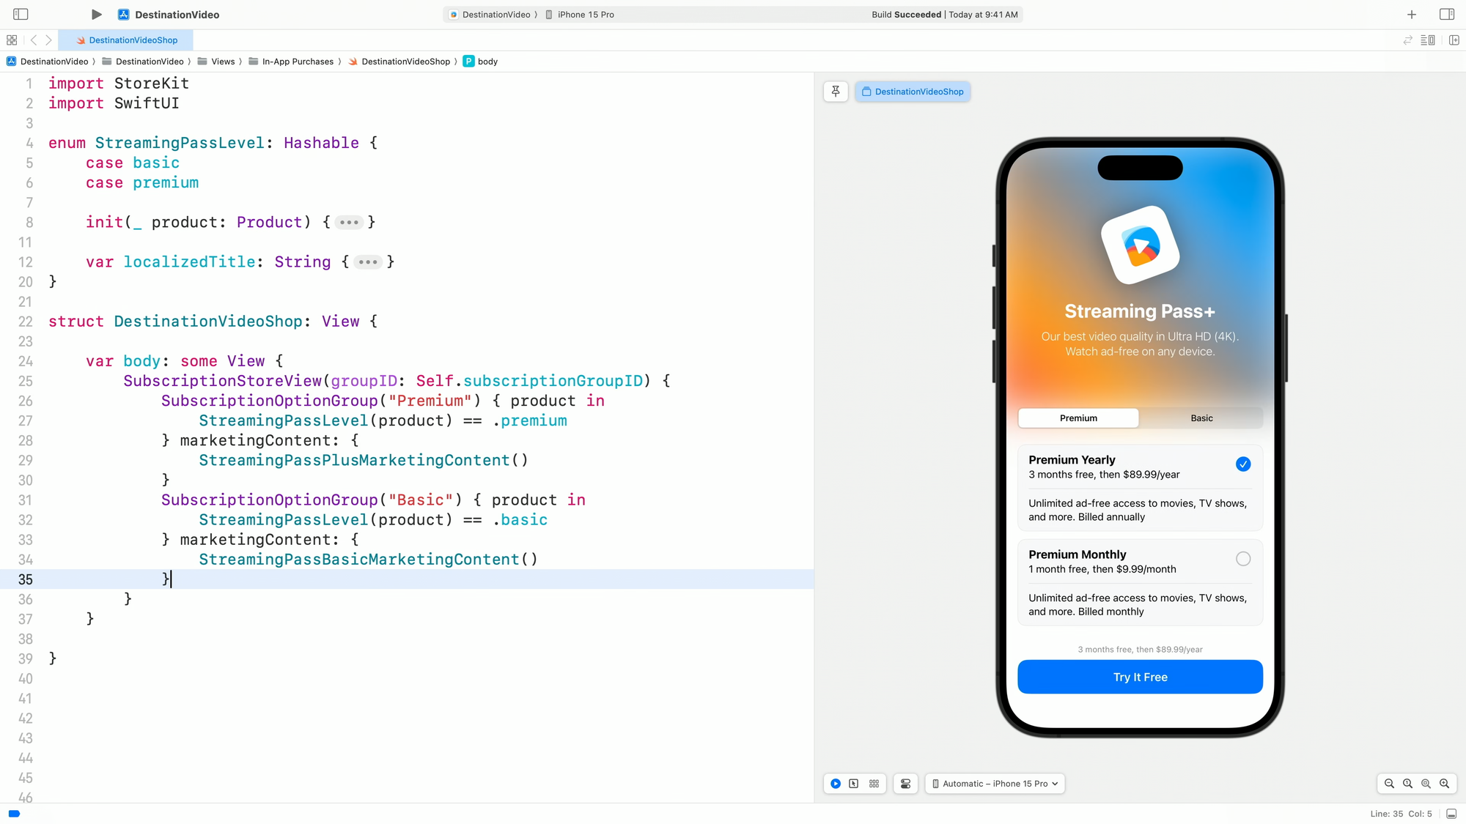Open the Automatic – iPhone 15 Pro dropdown

995,784
